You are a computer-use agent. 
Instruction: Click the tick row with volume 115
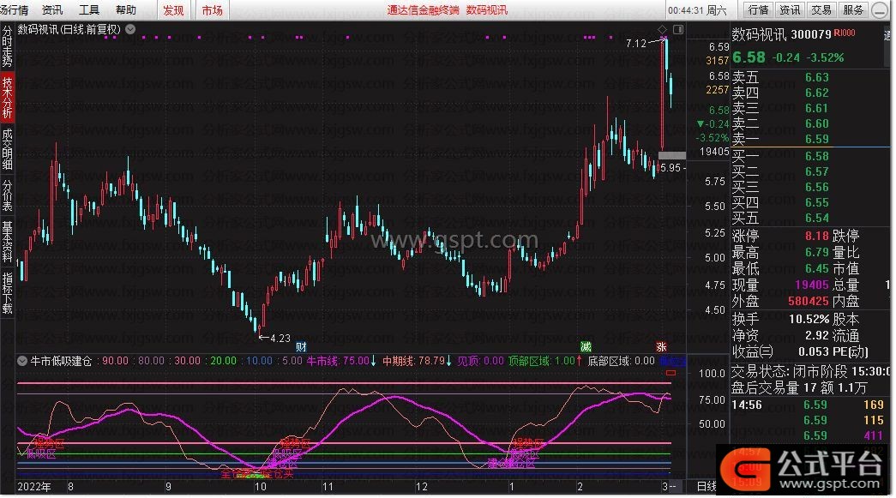pos(808,420)
